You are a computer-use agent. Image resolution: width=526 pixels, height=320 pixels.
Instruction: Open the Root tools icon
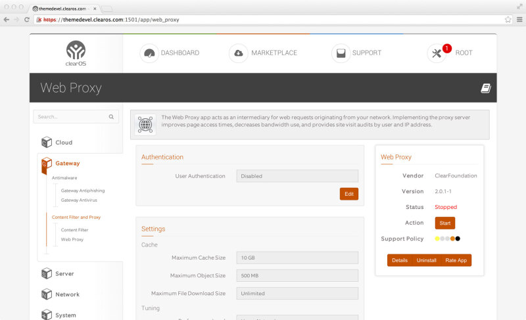437,53
